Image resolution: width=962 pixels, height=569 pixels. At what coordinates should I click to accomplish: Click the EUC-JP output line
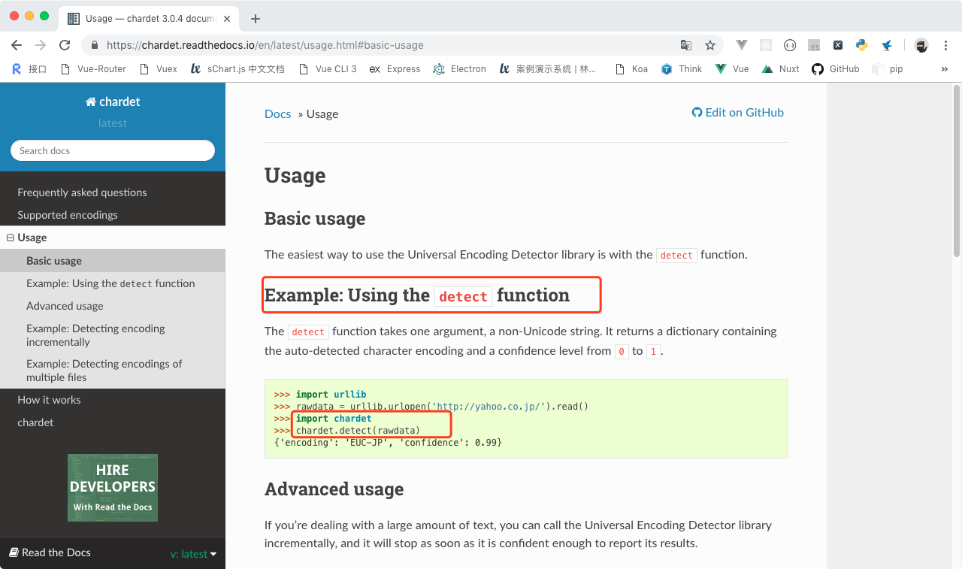(388, 443)
